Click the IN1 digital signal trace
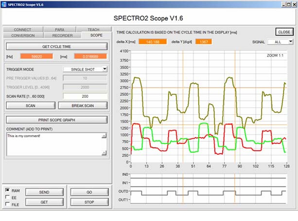 [x=208, y=187]
